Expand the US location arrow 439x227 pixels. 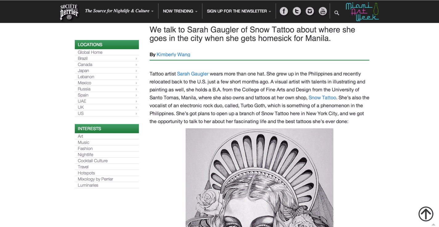pyautogui.click(x=136, y=114)
